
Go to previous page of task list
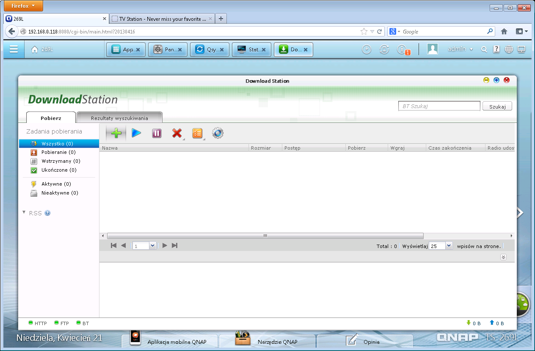(x=123, y=245)
